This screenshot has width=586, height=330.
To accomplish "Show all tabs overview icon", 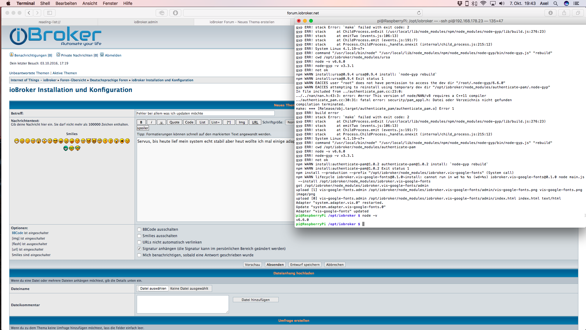I will coord(578,13).
